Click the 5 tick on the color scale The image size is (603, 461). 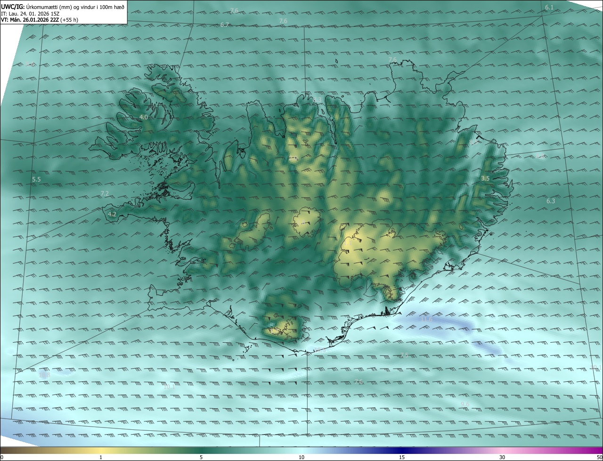(201, 457)
